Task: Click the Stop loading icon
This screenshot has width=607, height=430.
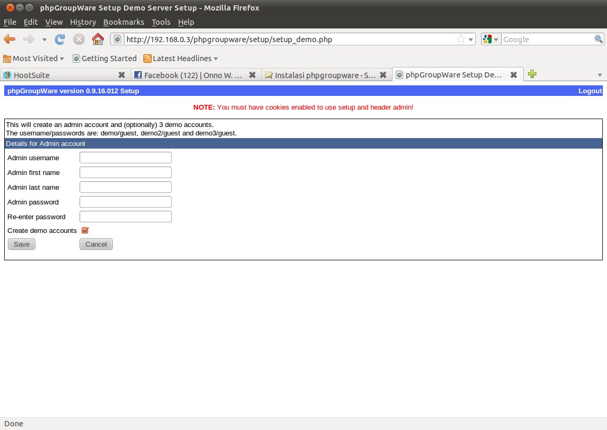Action: (79, 39)
